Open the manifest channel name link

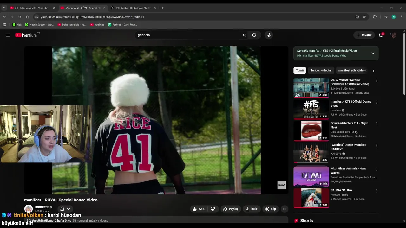(42, 207)
